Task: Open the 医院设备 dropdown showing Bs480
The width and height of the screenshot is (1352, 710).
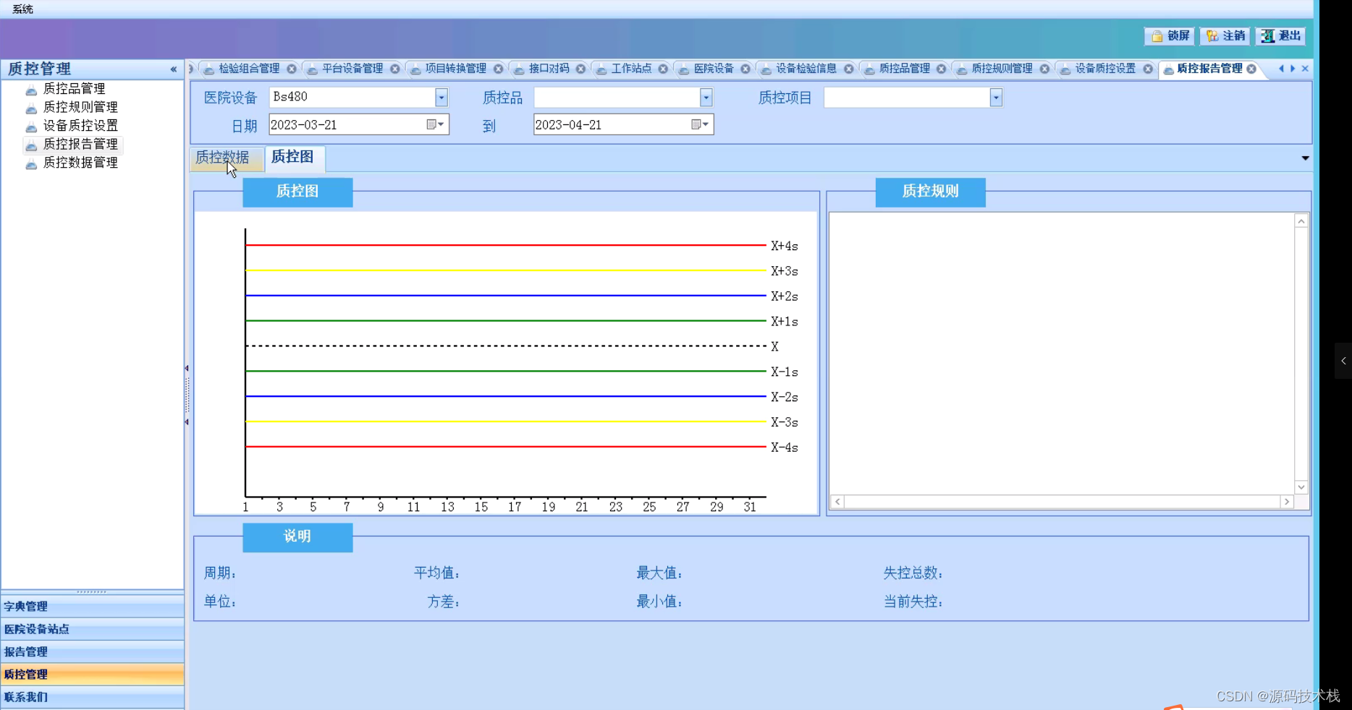Action: (x=441, y=97)
